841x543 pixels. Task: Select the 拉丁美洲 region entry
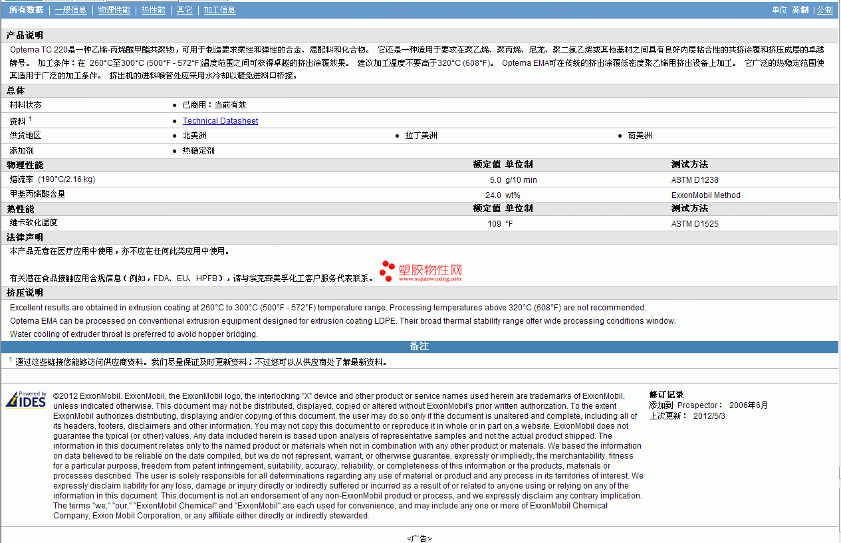(421, 136)
